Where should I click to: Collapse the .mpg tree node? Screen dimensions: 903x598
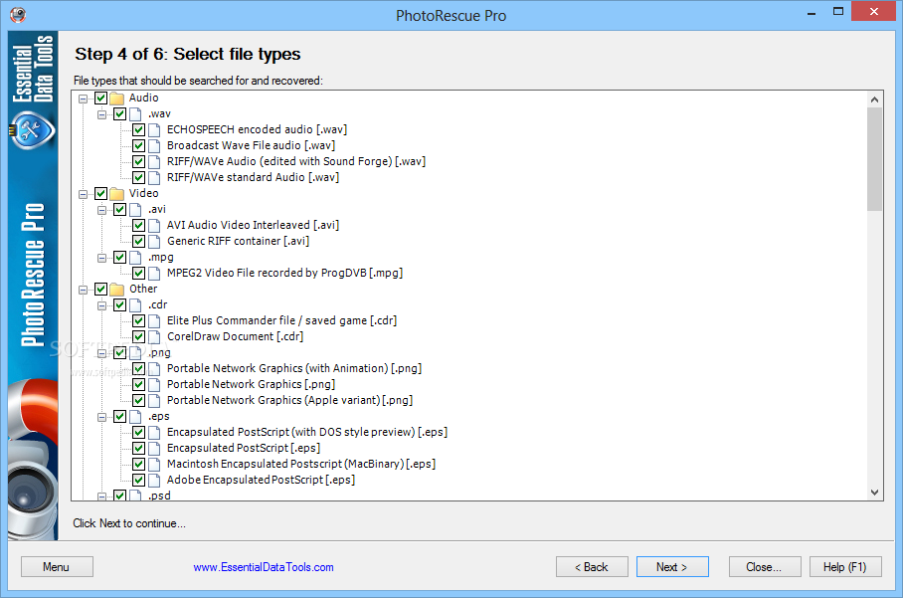(101, 258)
